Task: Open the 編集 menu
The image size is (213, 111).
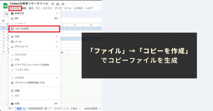Action: [x=24, y=8]
